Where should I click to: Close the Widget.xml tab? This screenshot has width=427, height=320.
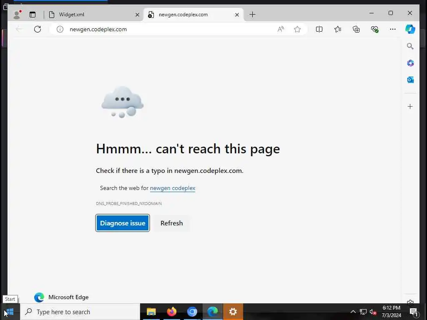(137, 15)
